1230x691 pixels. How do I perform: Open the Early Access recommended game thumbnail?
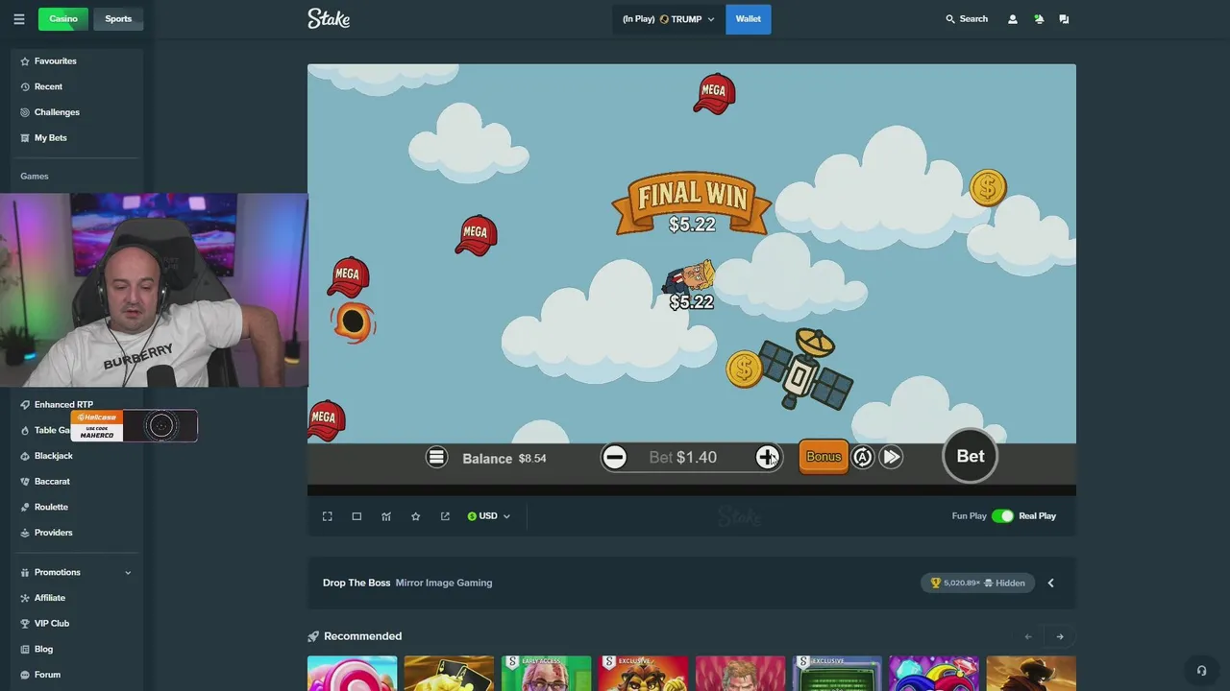pyautogui.click(x=546, y=674)
